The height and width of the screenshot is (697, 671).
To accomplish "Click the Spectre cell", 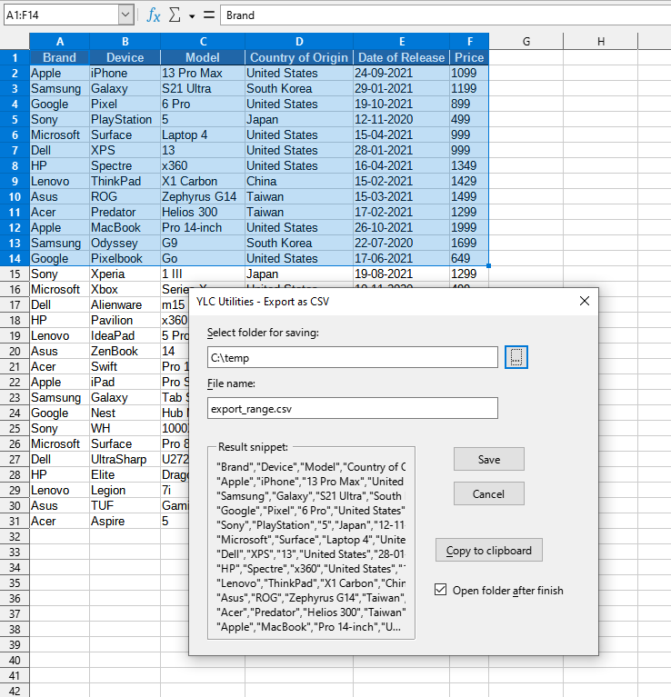I will point(125,165).
